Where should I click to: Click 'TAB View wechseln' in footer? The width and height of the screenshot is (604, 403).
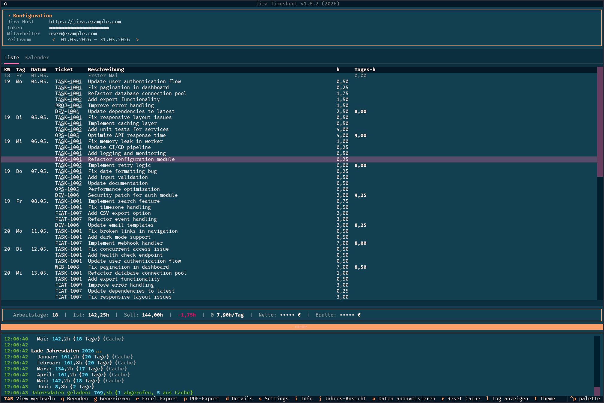[30, 399]
